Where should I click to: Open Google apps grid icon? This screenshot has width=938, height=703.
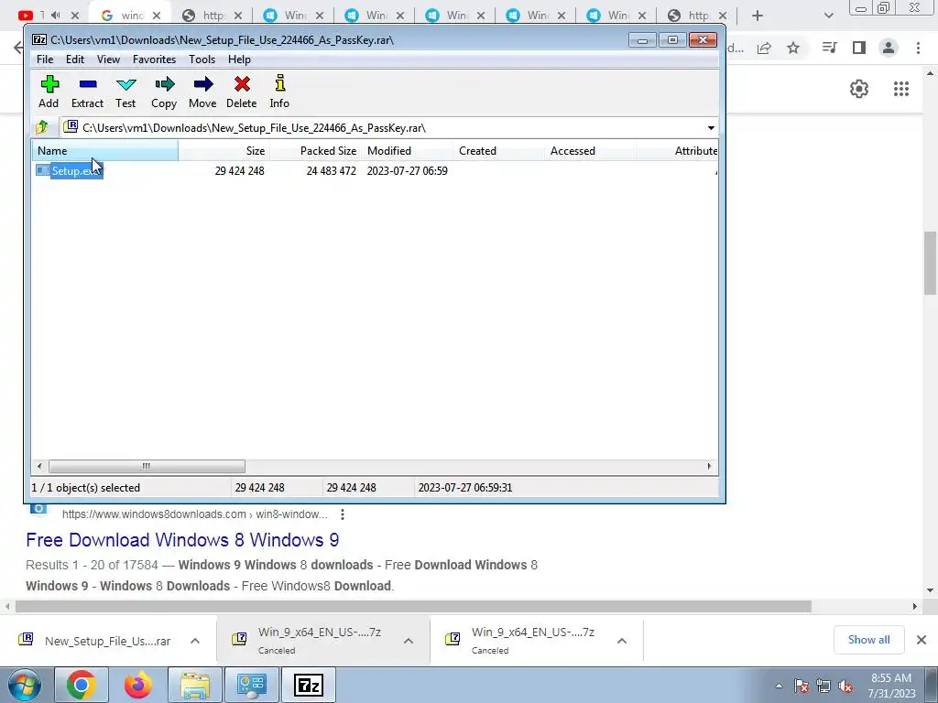click(901, 89)
